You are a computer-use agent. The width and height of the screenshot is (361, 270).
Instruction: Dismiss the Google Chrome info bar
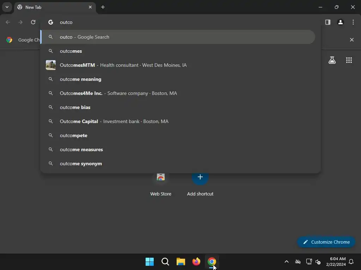click(352, 40)
